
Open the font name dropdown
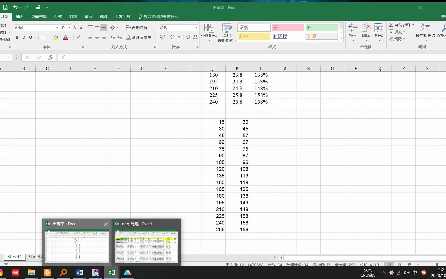click(57, 28)
